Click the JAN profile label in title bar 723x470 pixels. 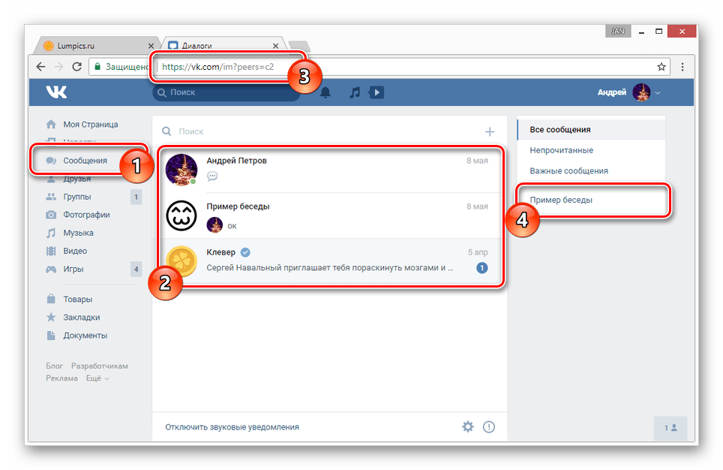tap(618, 31)
